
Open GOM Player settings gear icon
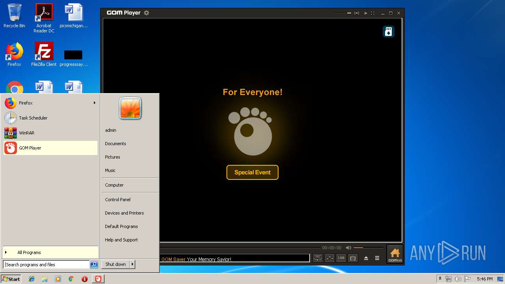click(x=146, y=13)
